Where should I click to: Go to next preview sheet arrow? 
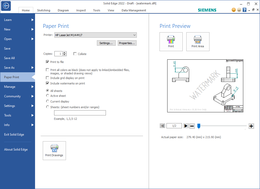tap(186, 126)
